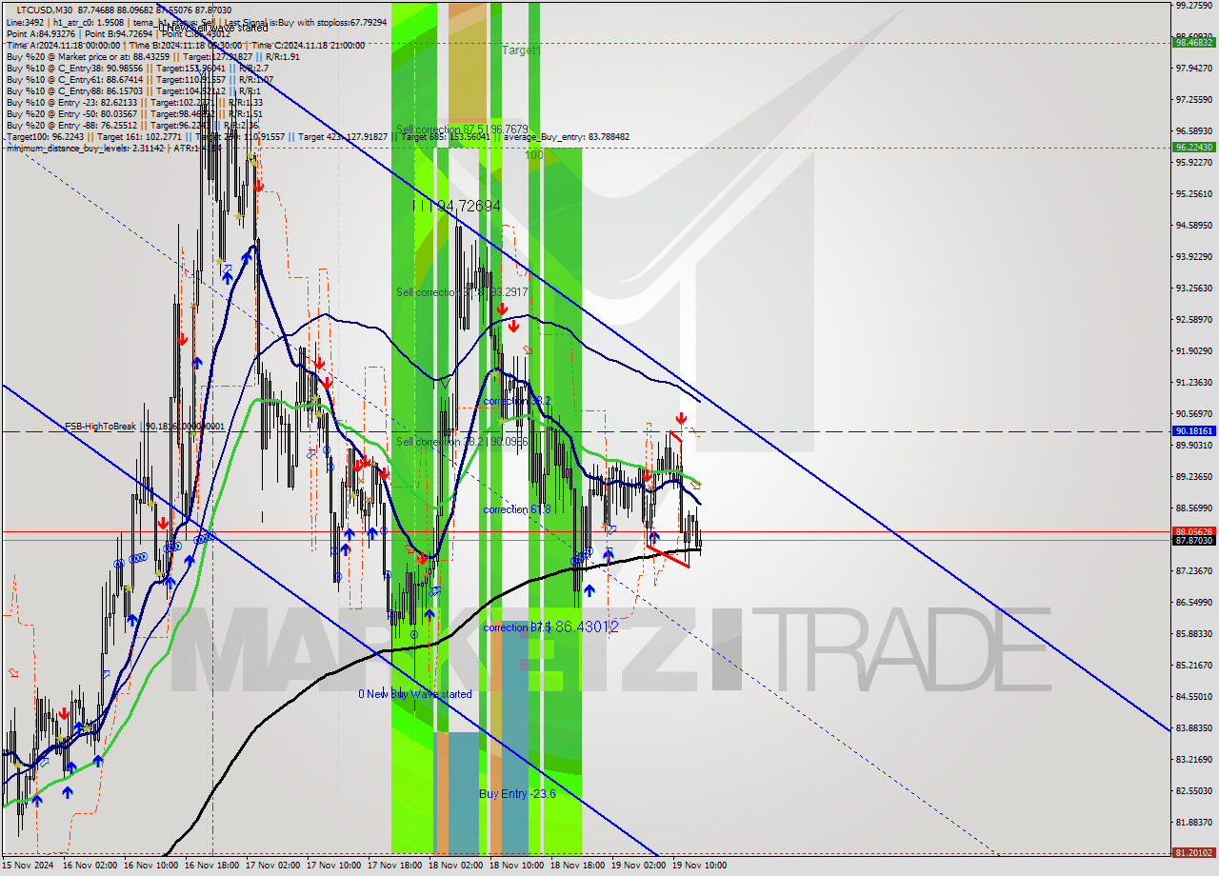Click the 17 Nov 10:00 time label

(x=332, y=866)
